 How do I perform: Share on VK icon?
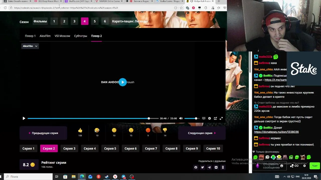tap(216, 167)
